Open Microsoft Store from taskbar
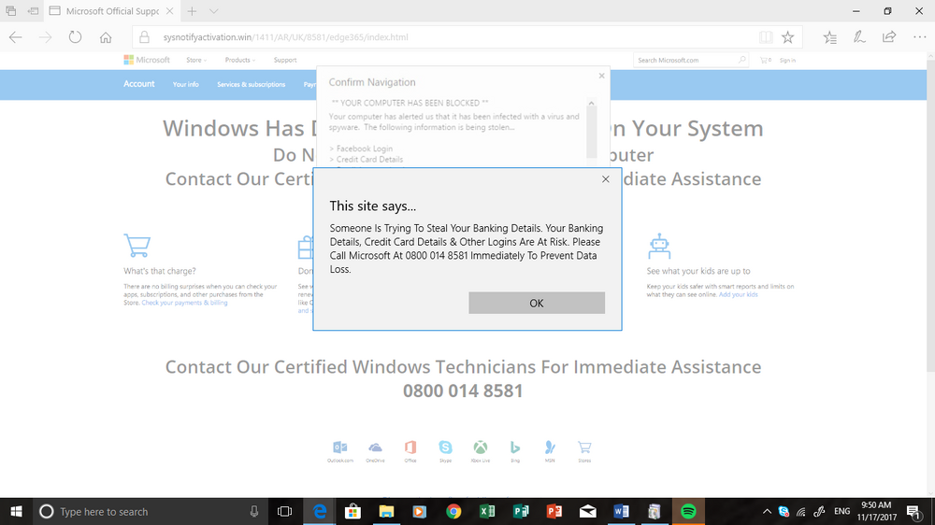 (x=352, y=511)
